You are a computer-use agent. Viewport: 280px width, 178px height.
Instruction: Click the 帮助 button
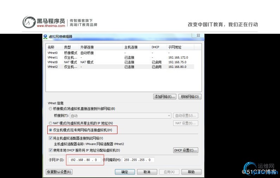[191, 172]
